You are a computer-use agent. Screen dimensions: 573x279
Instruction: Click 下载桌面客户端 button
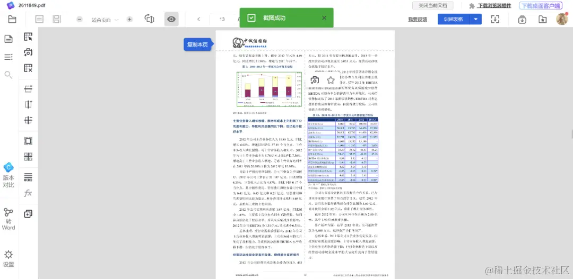pyautogui.click(x=541, y=5)
